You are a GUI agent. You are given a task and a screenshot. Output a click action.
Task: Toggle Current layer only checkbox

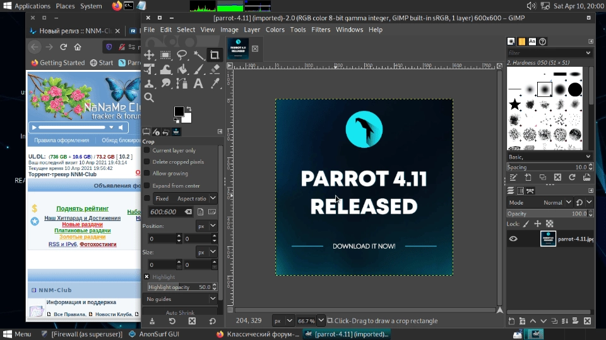(147, 150)
